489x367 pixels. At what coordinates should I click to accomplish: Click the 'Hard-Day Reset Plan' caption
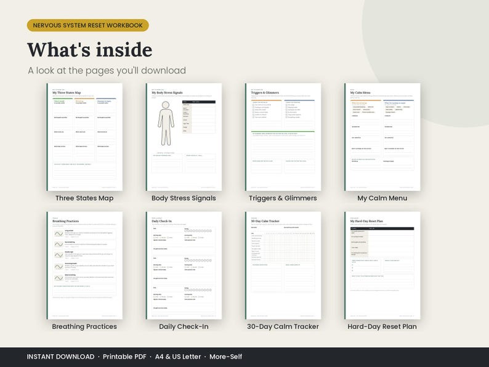pyautogui.click(x=382, y=326)
